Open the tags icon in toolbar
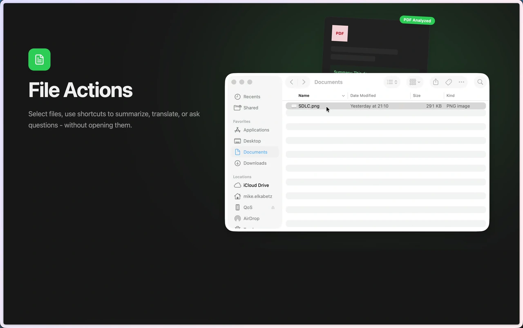Viewport: 523px width, 328px height. coord(448,82)
